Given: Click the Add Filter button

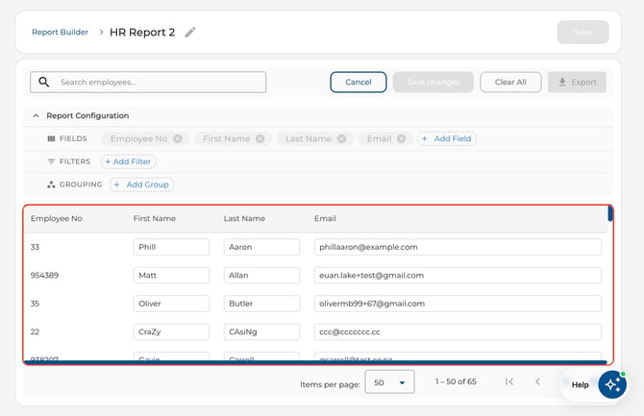Looking at the screenshot, I should (128, 161).
